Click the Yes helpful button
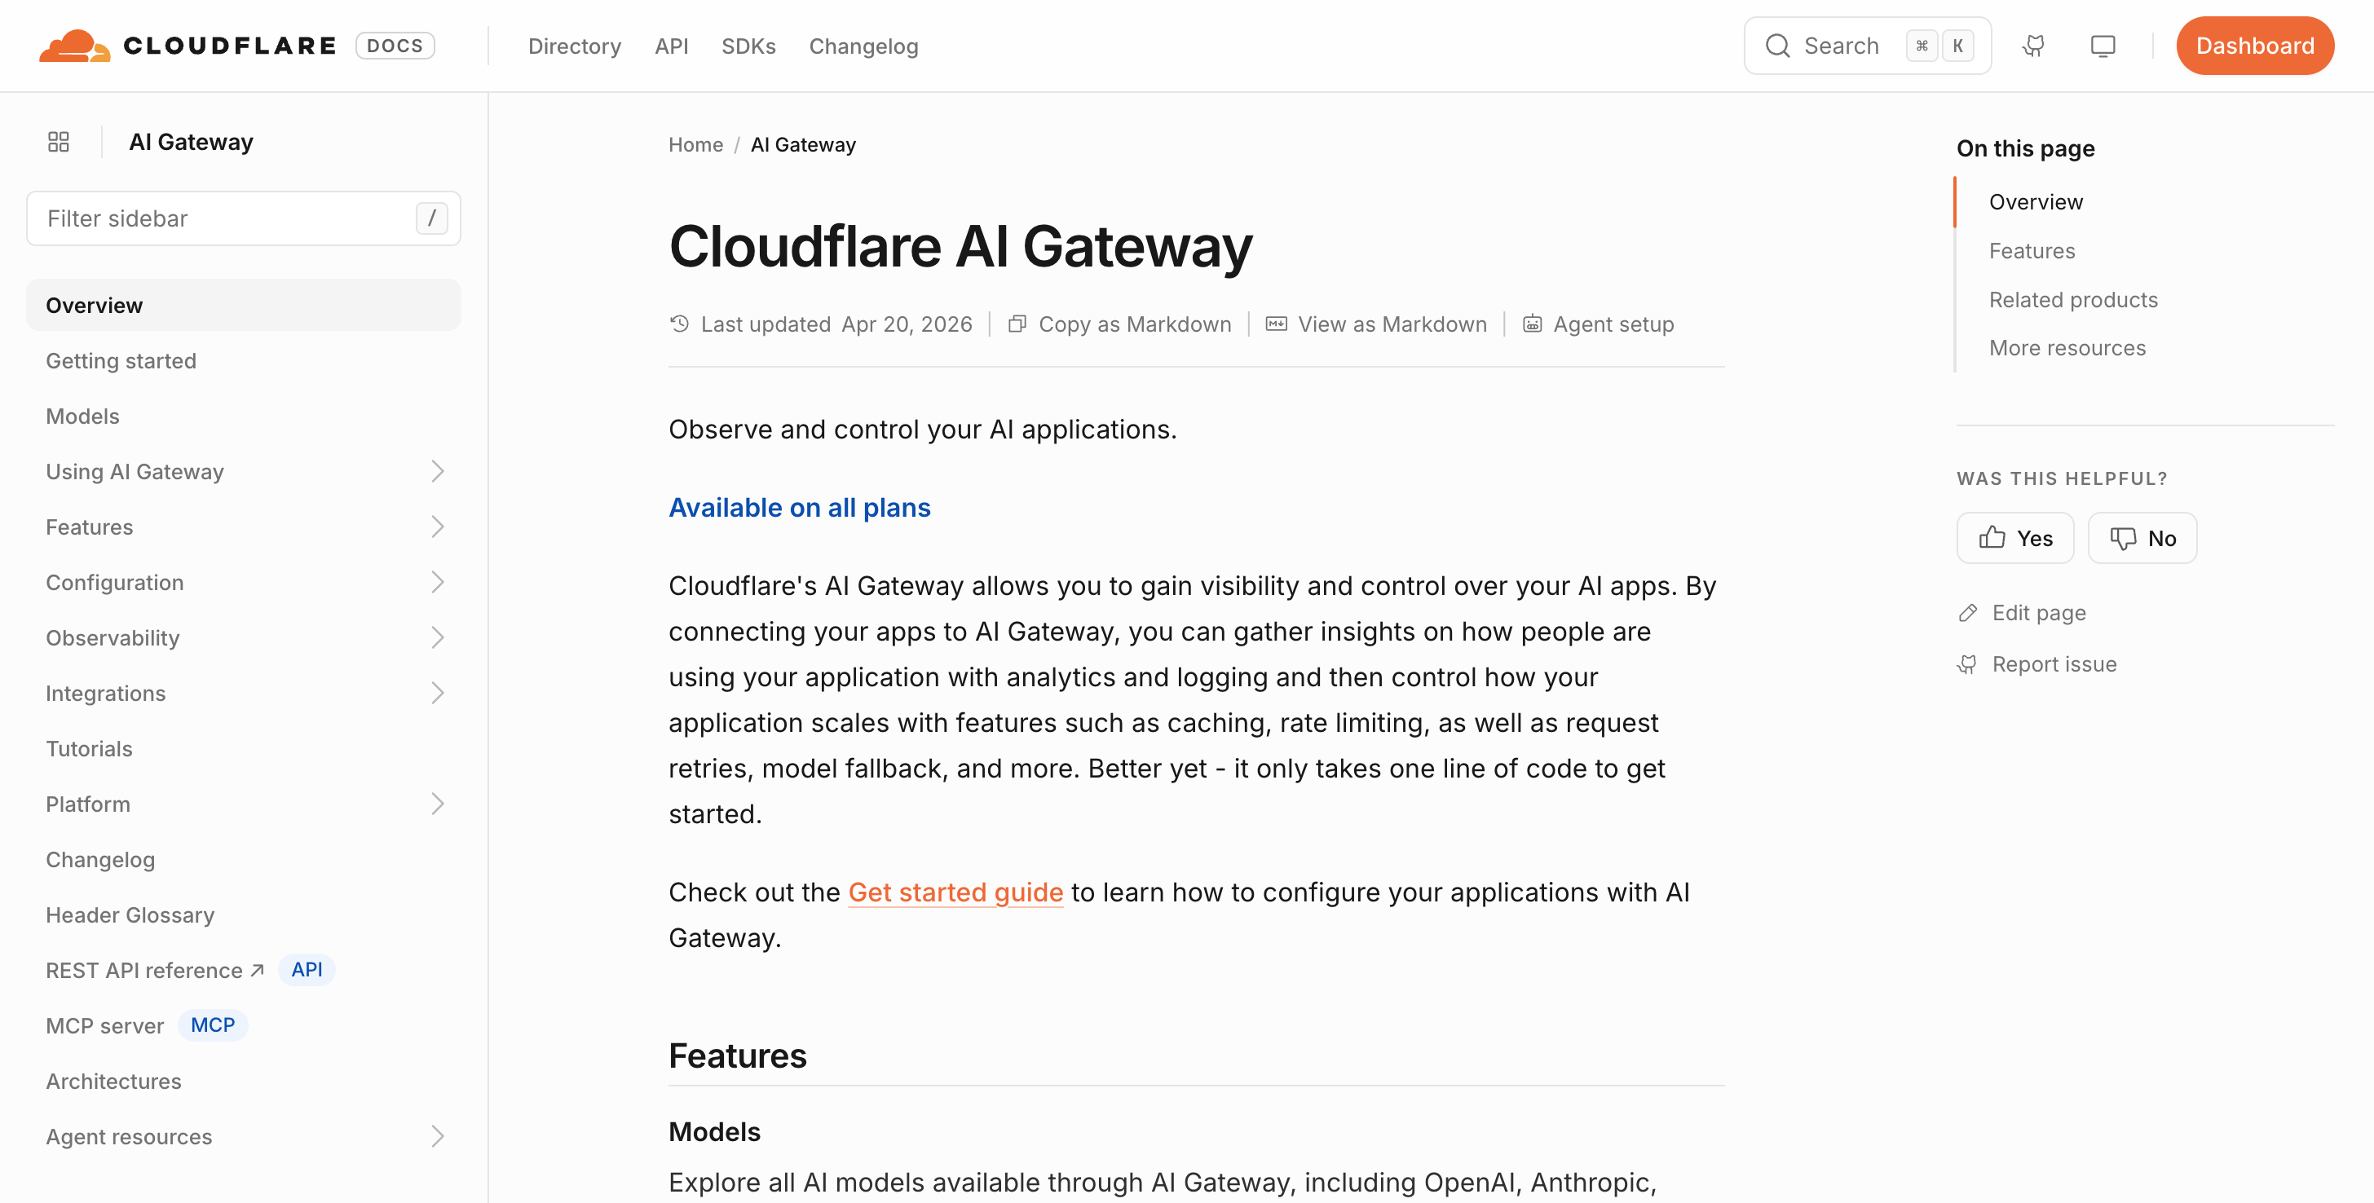 coord(2014,538)
